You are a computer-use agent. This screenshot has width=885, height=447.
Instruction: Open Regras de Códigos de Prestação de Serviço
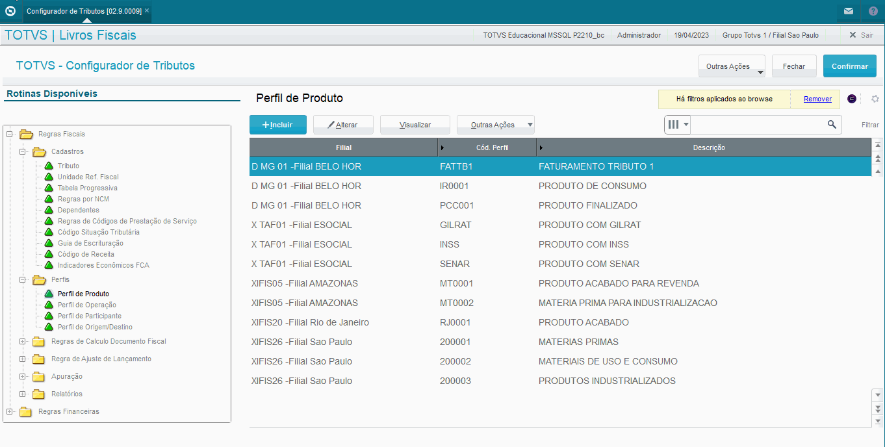[x=127, y=221]
